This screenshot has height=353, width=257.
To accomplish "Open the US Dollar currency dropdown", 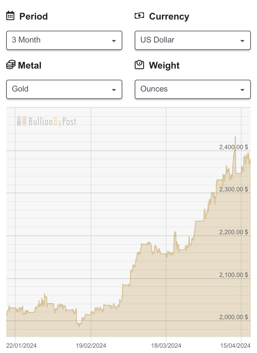I will click(192, 40).
